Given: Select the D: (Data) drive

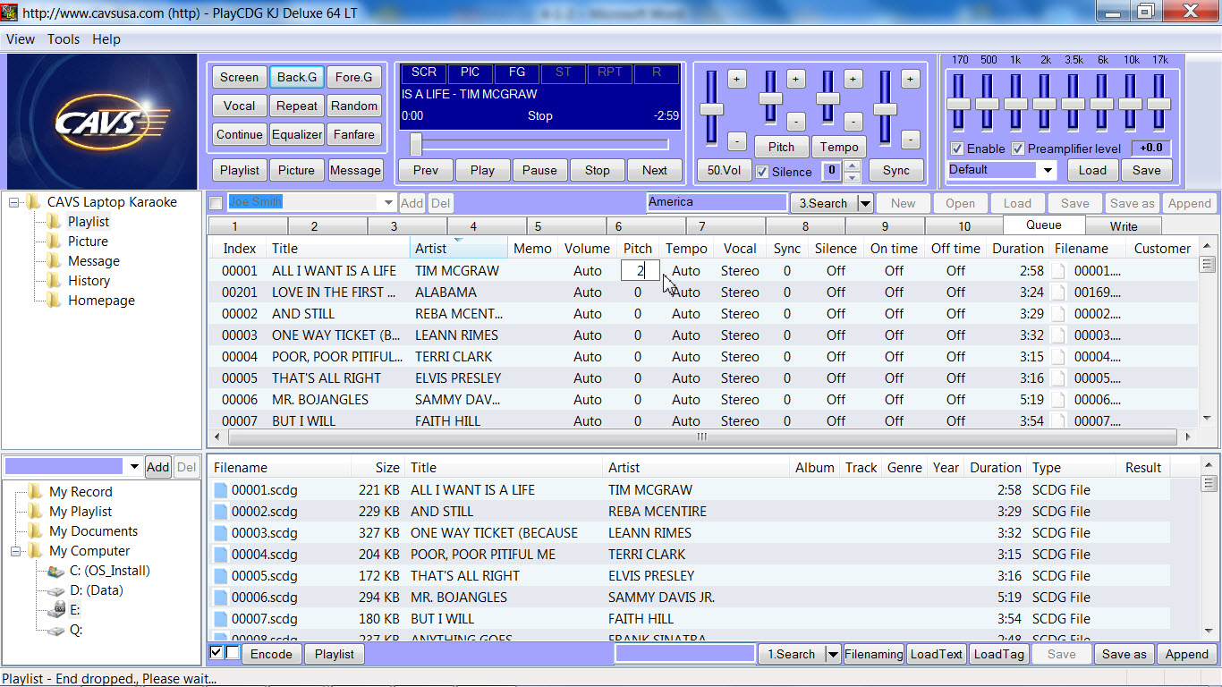Looking at the screenshot, I should [96, 590].
